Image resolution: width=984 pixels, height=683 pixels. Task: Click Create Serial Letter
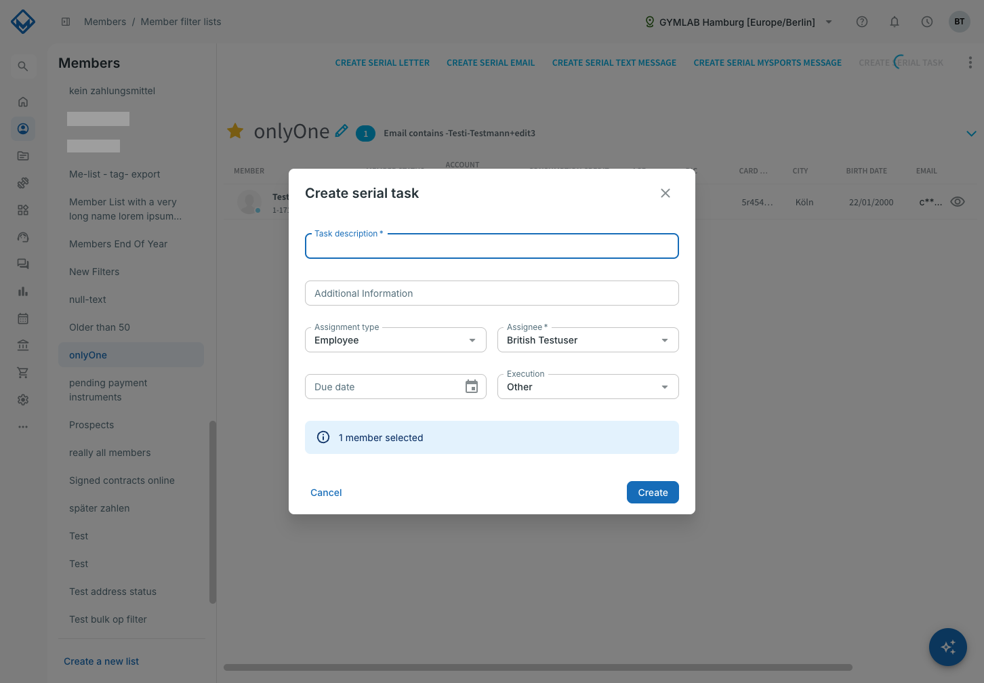(x=382, y=62)
